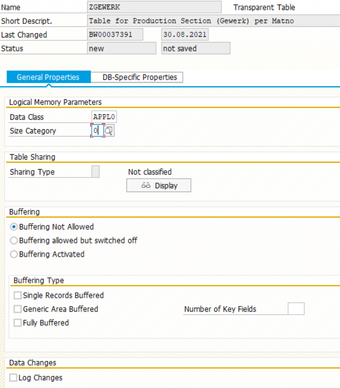
Task: Check the Generic Area Buffered box
Action: coord(18,309)
